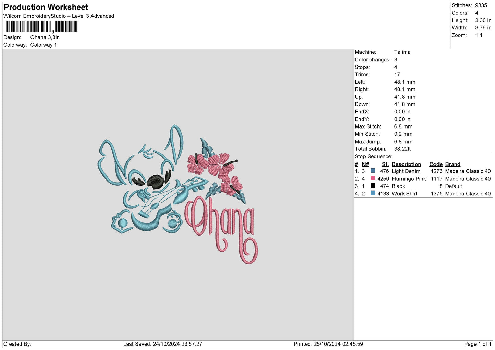Click thread code '1117'
This screenshot has width=495, height=350.
point(437,179)
